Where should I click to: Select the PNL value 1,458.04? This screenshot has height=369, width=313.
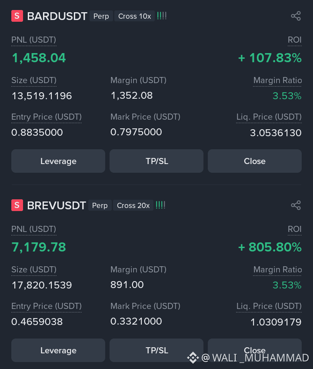coord(39,58)
